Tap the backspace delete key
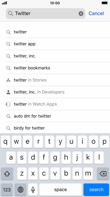 click(x=103, y=174)
